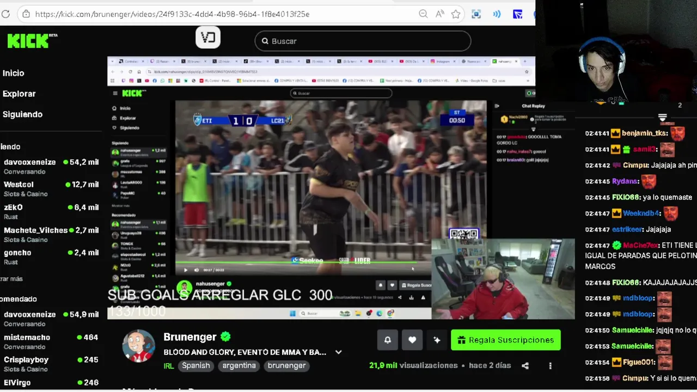Click FIXIO66 on the KAJAJAJAJAJJS message
This screenshot has width=697, height=392.
[x=626, y=283]
